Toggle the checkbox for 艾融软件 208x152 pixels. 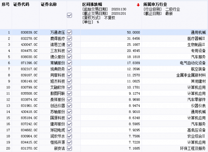69,87
